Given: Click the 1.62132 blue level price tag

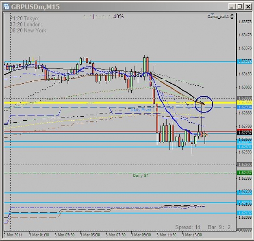Looking at the screenshot, I should point(244,213).
